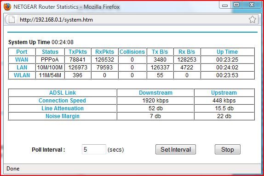The height and width of the screenshot is (176, 264).
Task: Click the Tx B/s column header
Action: point(160,52)
